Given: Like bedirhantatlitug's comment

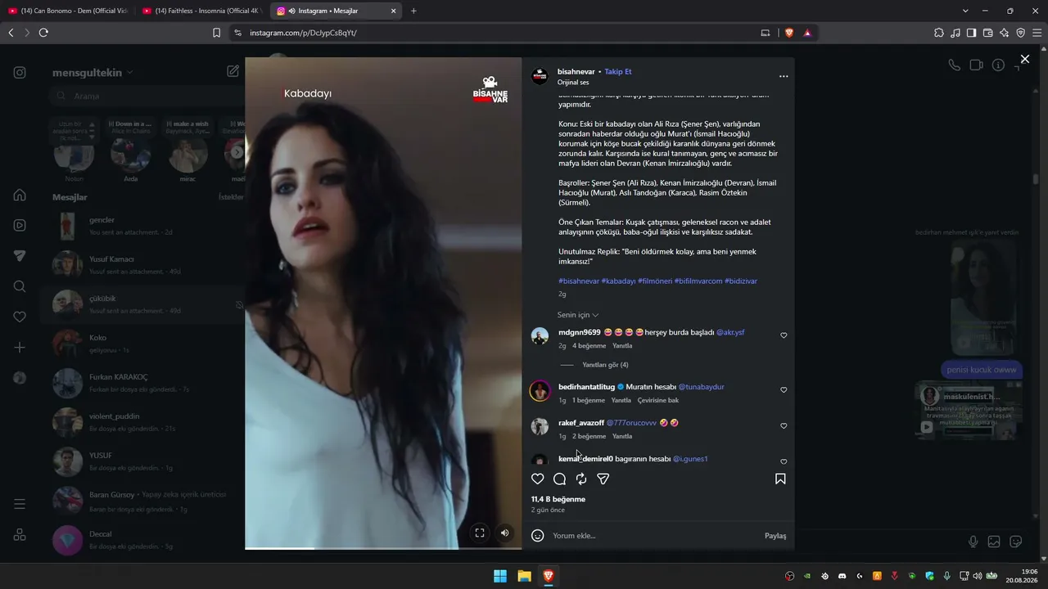Looking at the screenshot, I should coord(784,390).
